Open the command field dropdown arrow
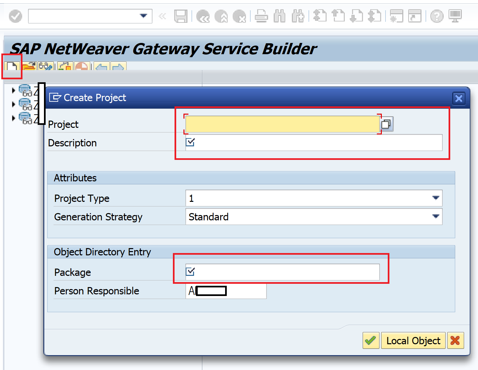Image resolution: width=478 pixels, height=370 pixels. (143, 16)
